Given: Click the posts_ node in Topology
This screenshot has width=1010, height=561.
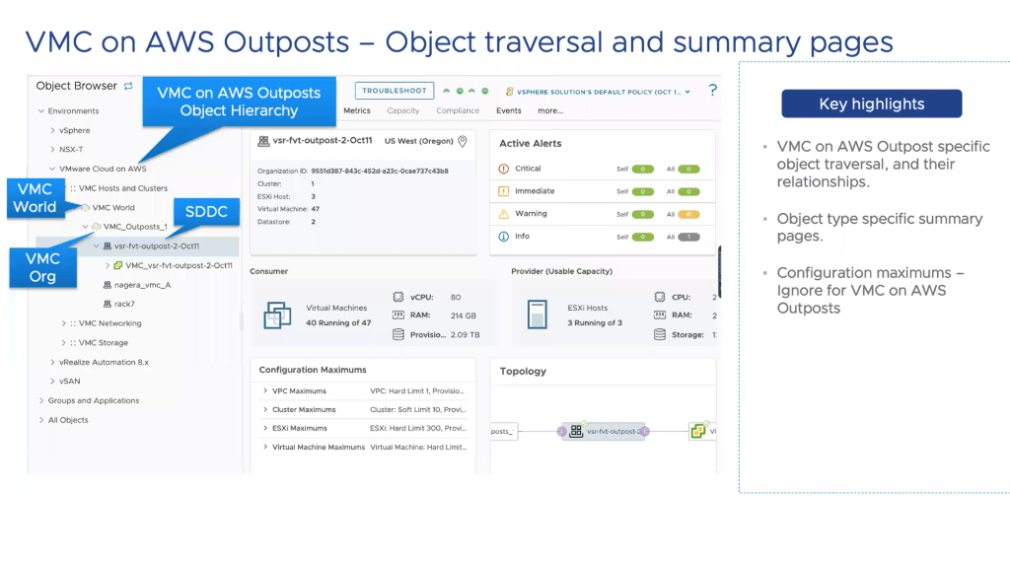Looking at the screenshot, I should point(503,432).
